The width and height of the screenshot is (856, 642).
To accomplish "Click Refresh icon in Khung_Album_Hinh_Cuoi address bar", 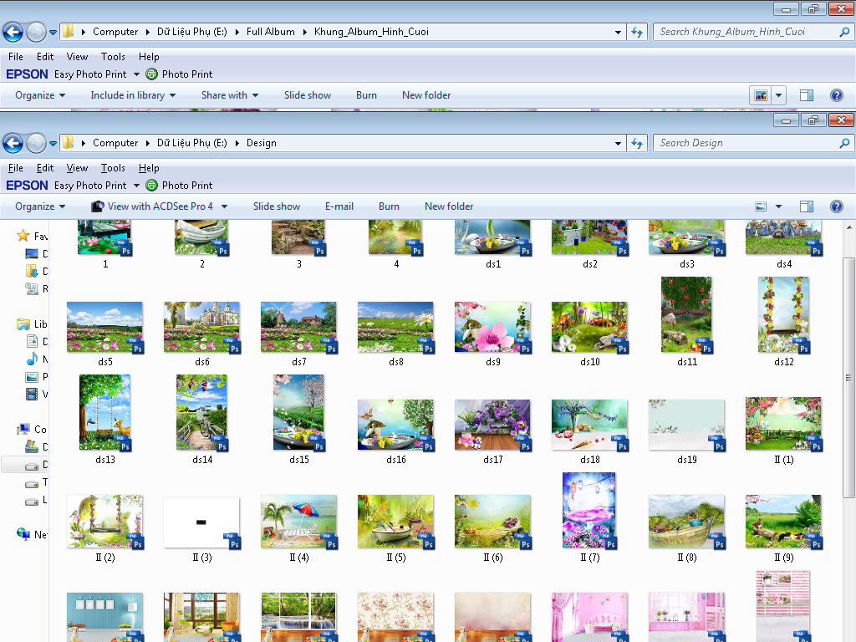I will tap(637, 33).
